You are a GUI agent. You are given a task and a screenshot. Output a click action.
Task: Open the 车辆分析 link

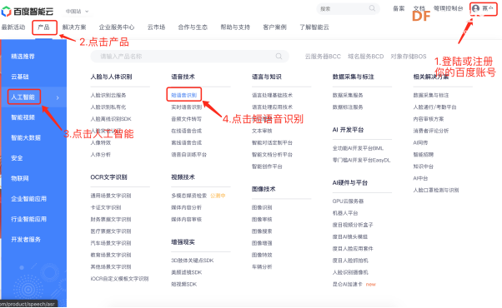(x=262, y=266)
